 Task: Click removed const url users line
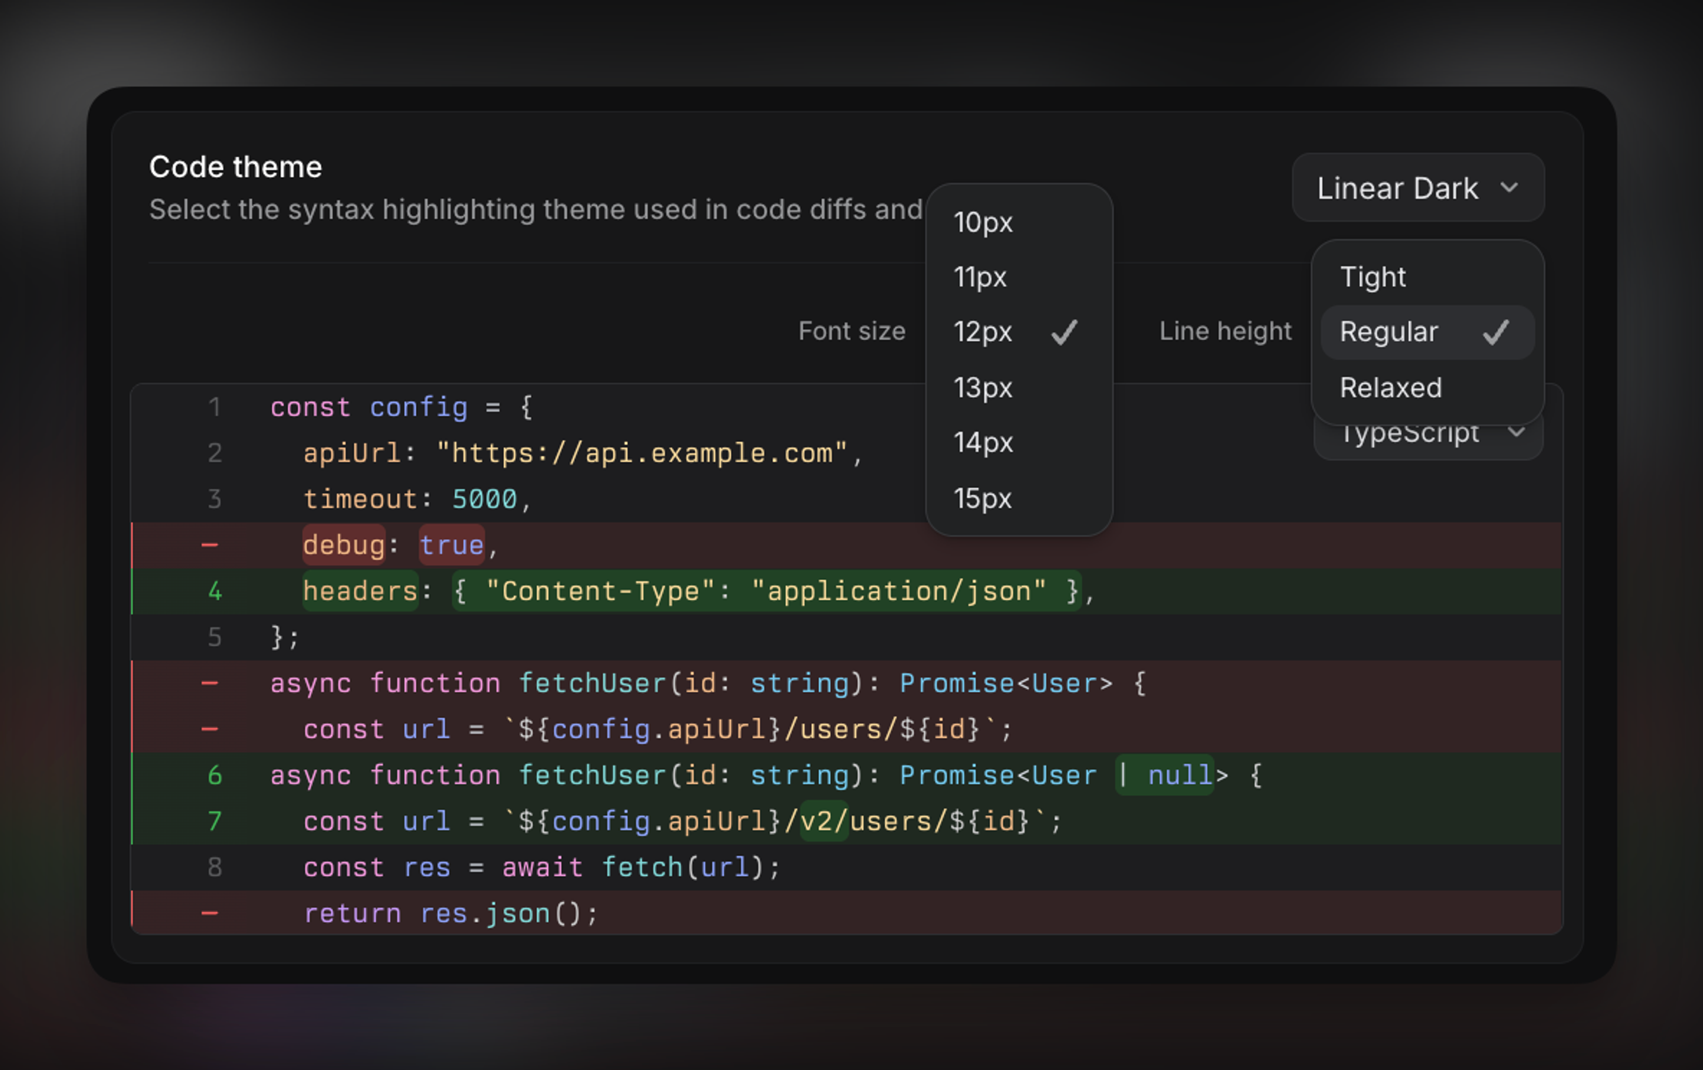click(x=847, y=729)
